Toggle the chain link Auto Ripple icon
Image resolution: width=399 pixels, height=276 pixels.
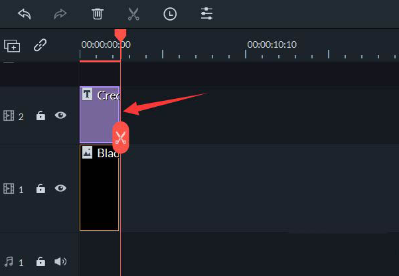pyautogui.click(x=40, y=45)
